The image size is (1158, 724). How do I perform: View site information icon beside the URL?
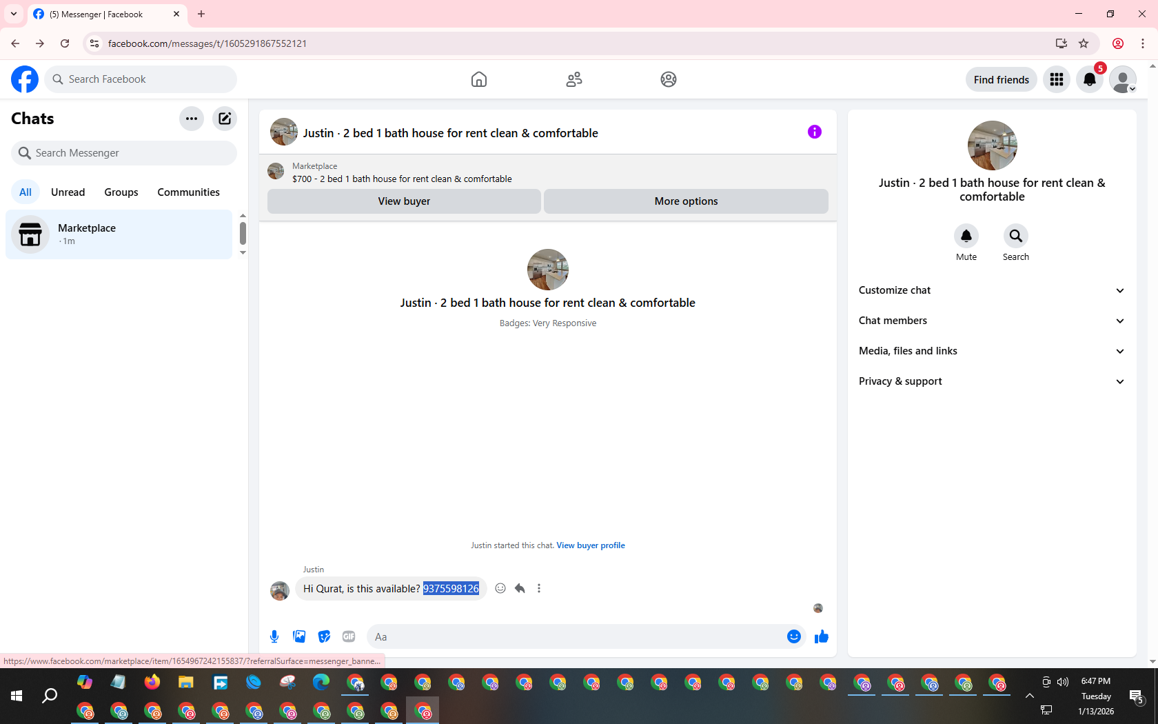pyautogui.click(x=94, y=43)
